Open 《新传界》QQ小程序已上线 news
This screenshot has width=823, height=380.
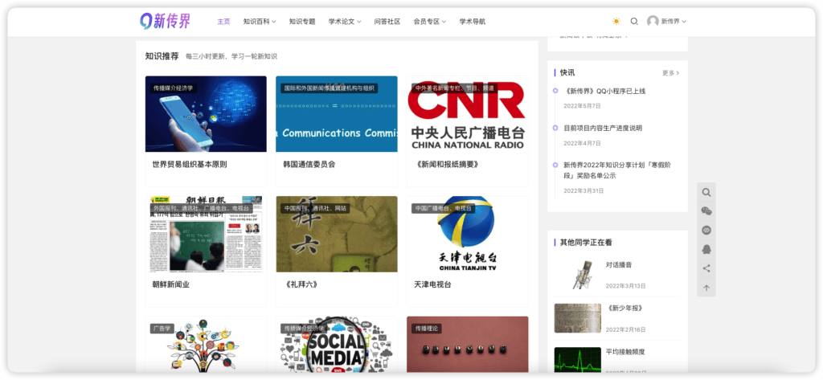(x=604, y=91)
